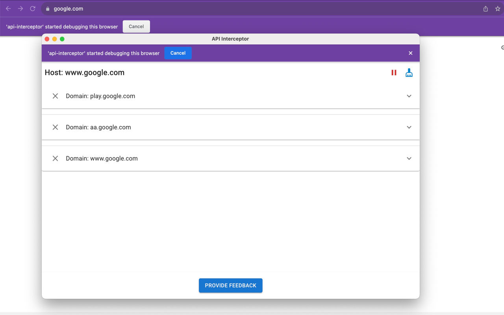Expand the aa.google.com domain chevron

point(409,127)
